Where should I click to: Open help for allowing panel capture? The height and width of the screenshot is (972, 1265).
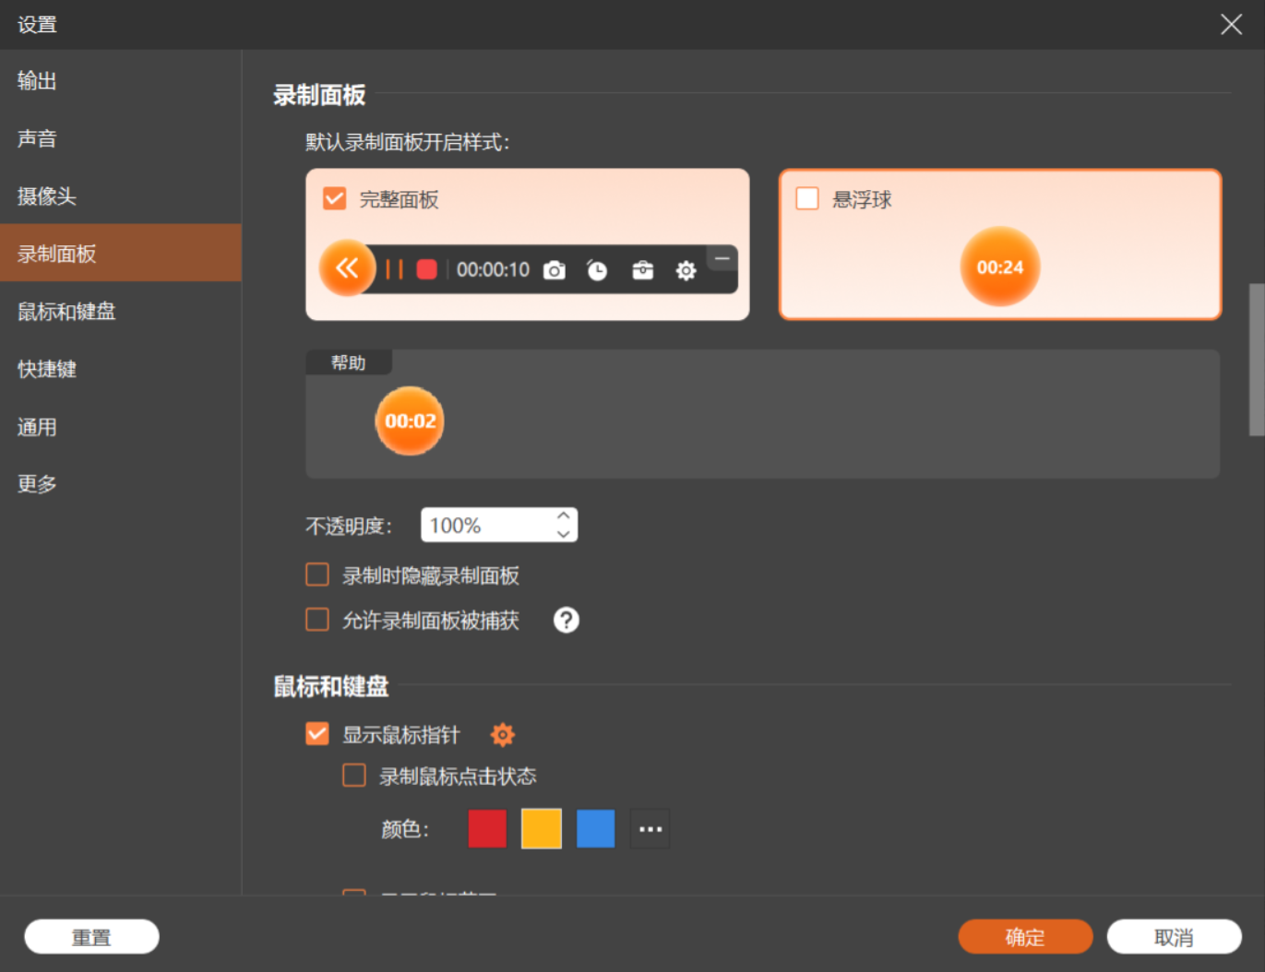point(567,620)
